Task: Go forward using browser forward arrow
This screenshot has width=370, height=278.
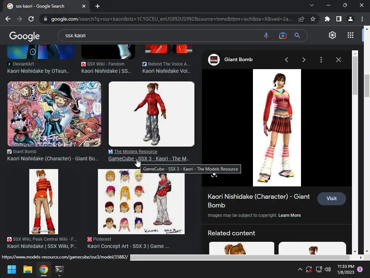Action: click(x=20, y=19)
